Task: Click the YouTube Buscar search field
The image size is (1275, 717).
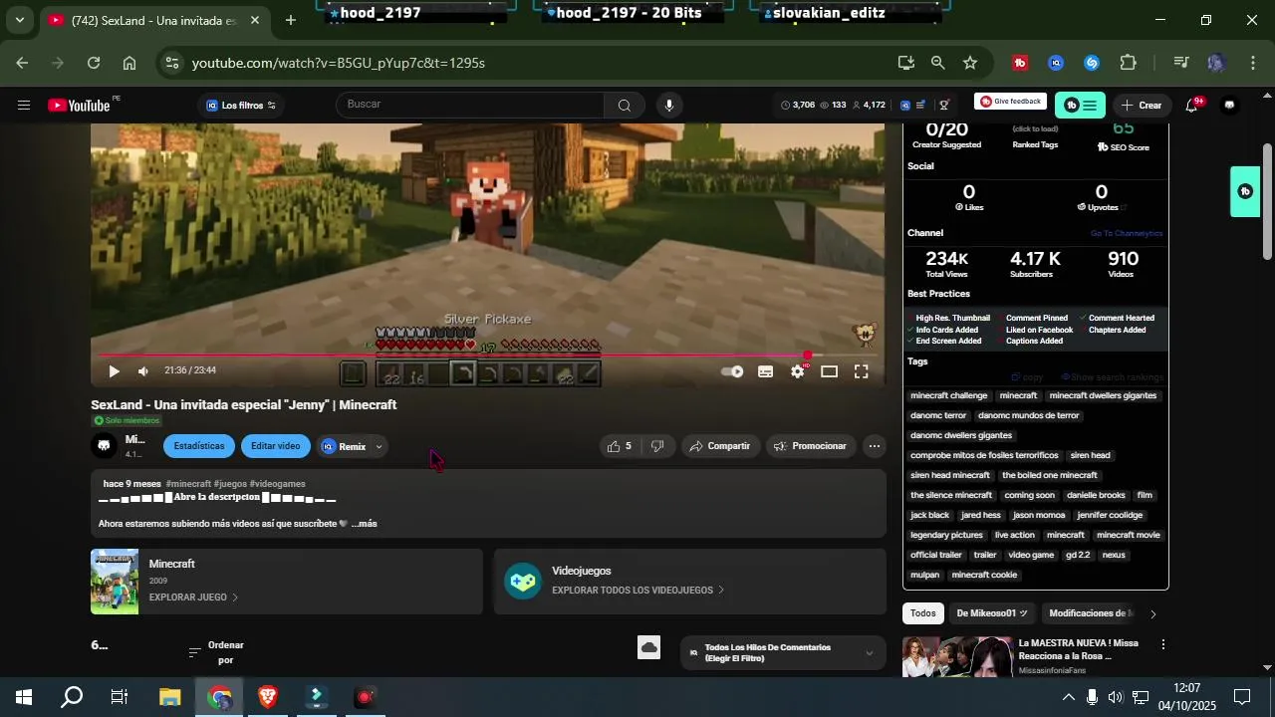Action: pyautogui.click(x=470, y=106)
